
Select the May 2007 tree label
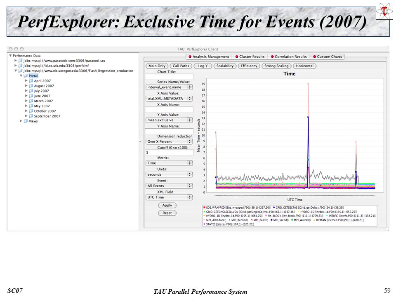tap(42, 106)
